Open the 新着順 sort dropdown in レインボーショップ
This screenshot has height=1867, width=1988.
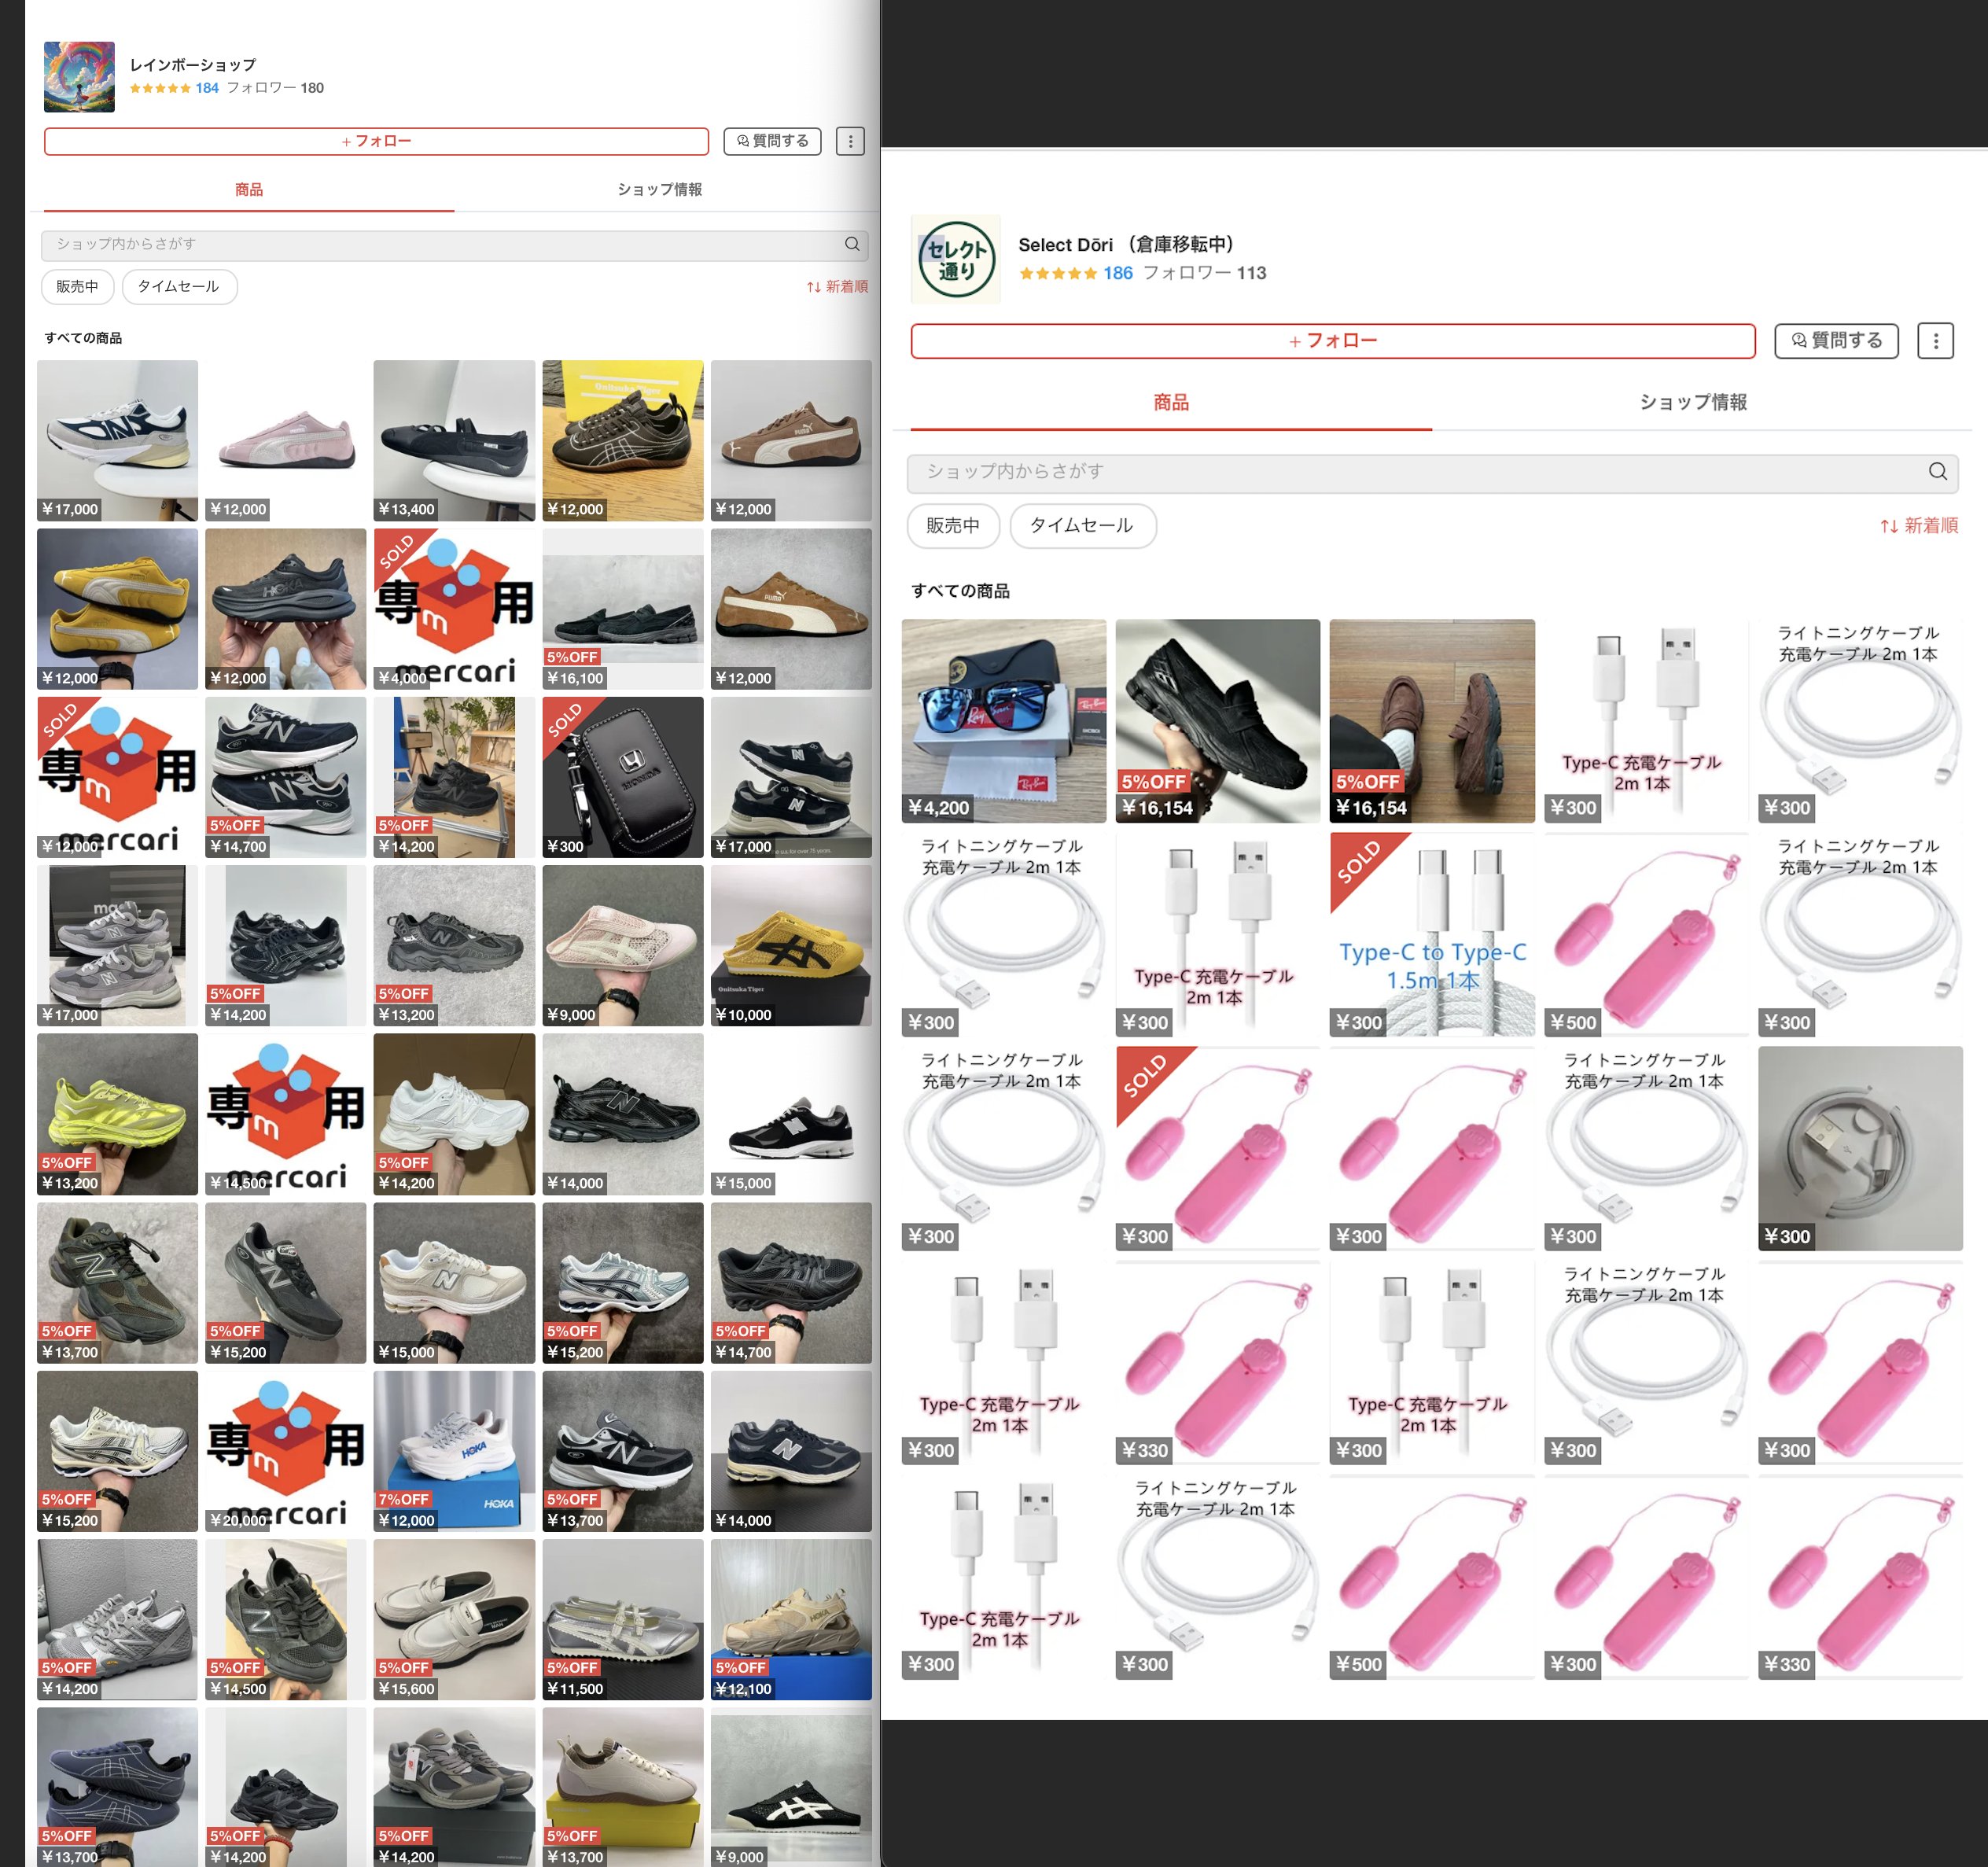[x=837, y=287]
